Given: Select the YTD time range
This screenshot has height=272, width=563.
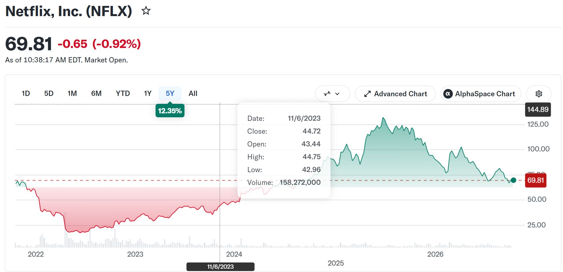Looking at the screenshot, I should [123, 94].
